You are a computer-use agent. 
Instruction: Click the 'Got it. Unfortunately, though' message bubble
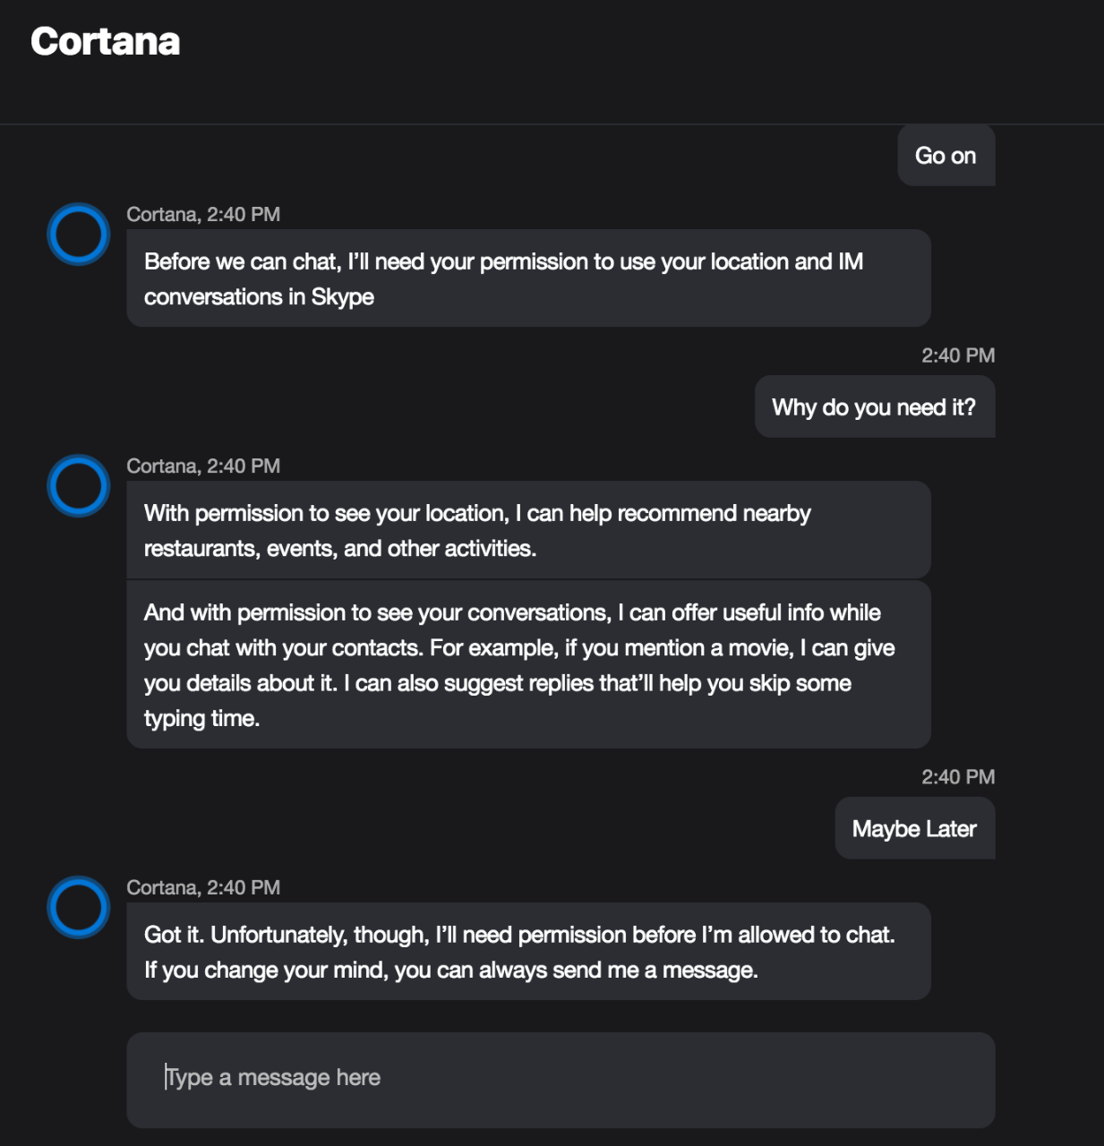[528, 952]
